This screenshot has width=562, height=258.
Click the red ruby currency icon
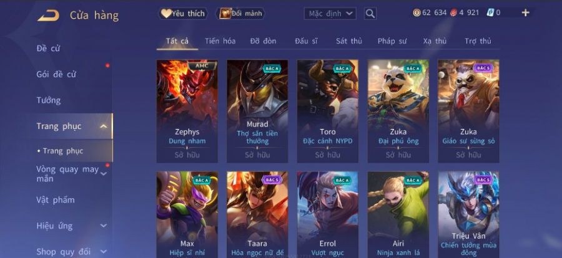coord(453,13)
